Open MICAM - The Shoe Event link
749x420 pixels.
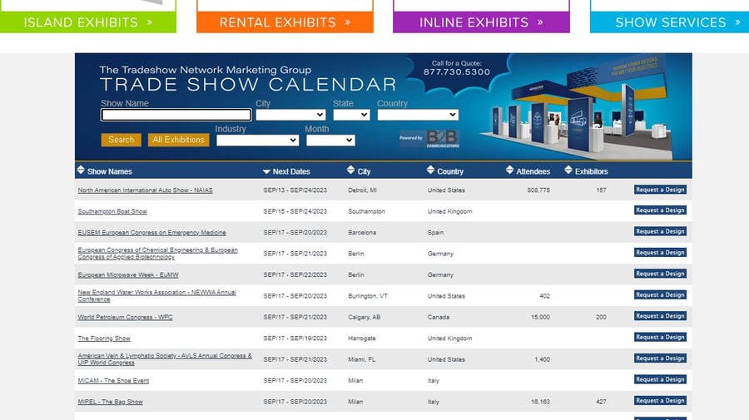(x=113, y=380)
